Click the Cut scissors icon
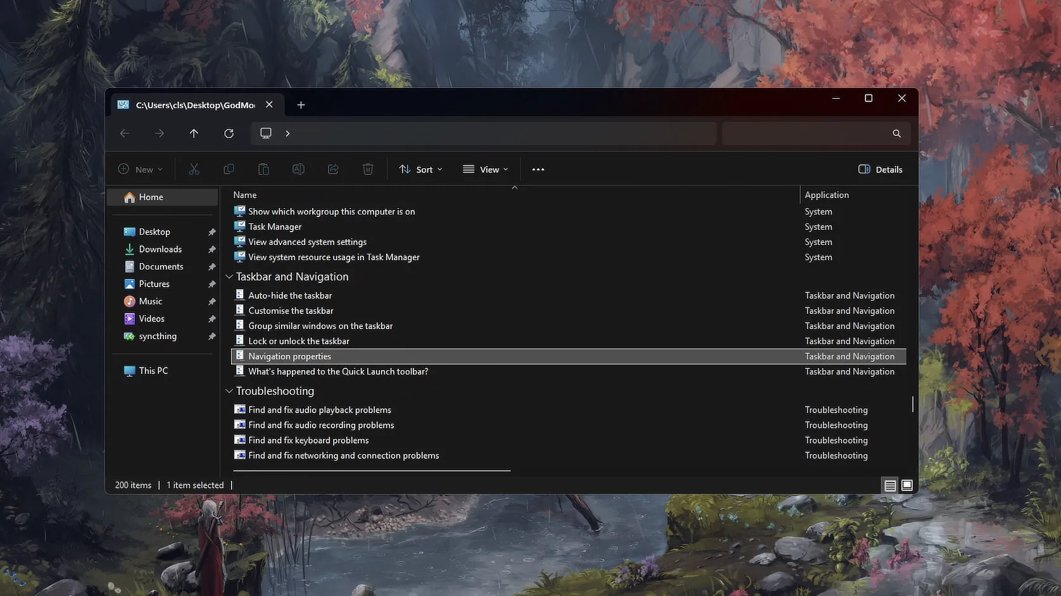This screenshot has width=1061, height=596. [194, 170]
